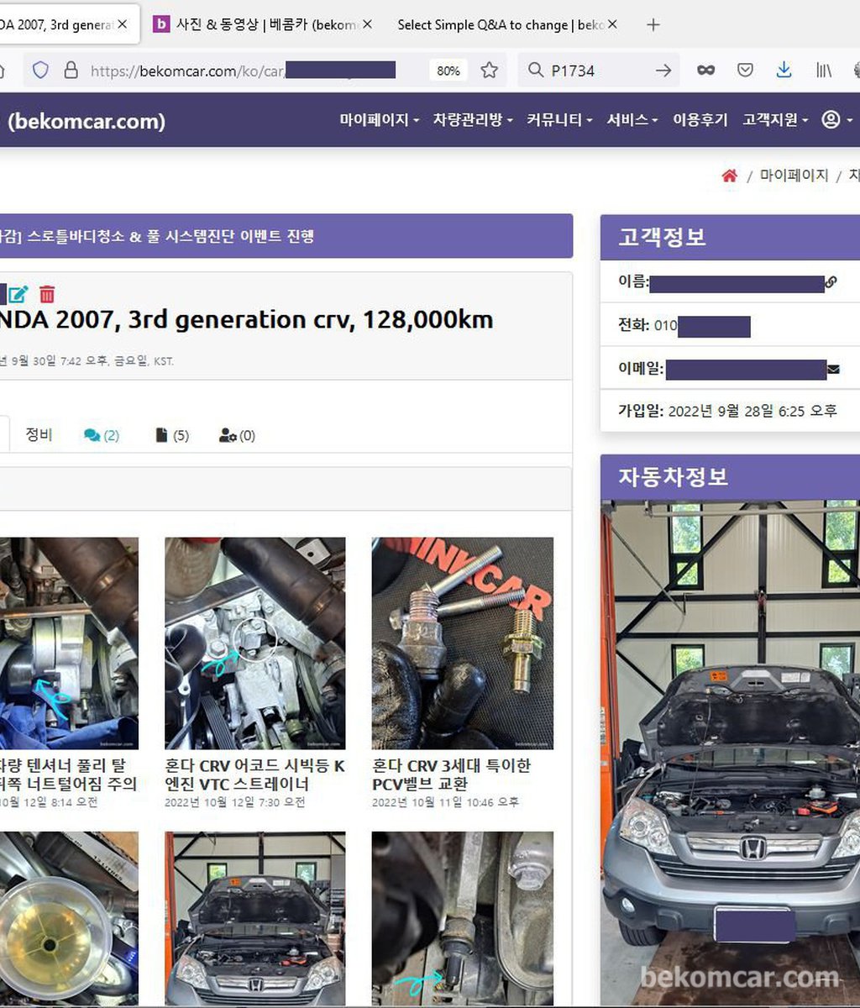Click the 자동차정보 panel header
This screenshot has width=860, height=1008.
click(730, 477)
